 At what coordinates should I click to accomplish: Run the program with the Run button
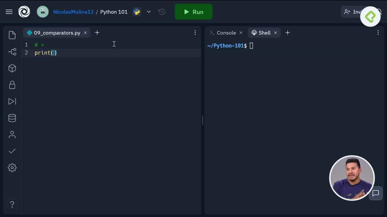coord(193,12)
